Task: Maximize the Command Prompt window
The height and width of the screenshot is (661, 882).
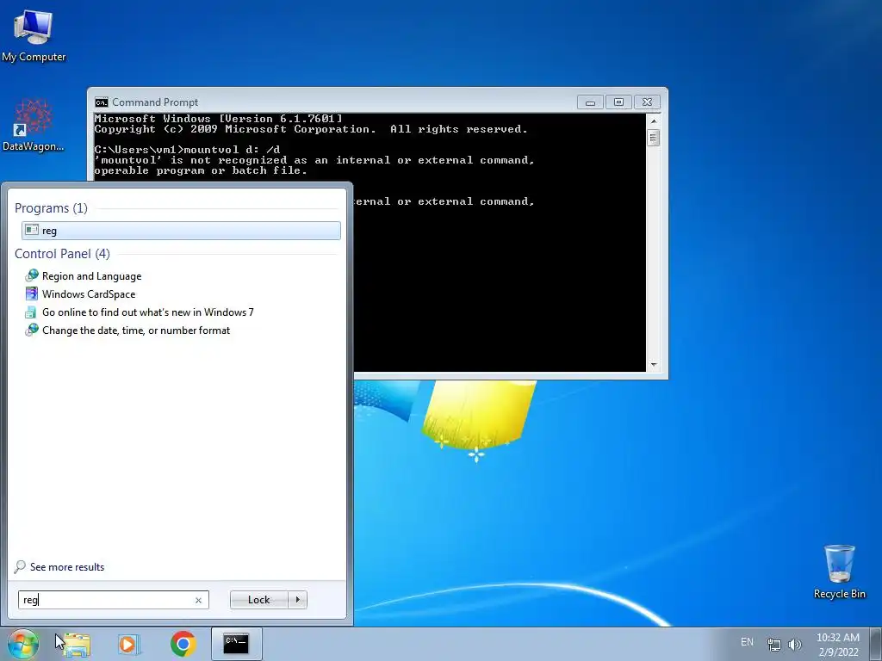Action: pyautogui.click(x=618, y=102)
